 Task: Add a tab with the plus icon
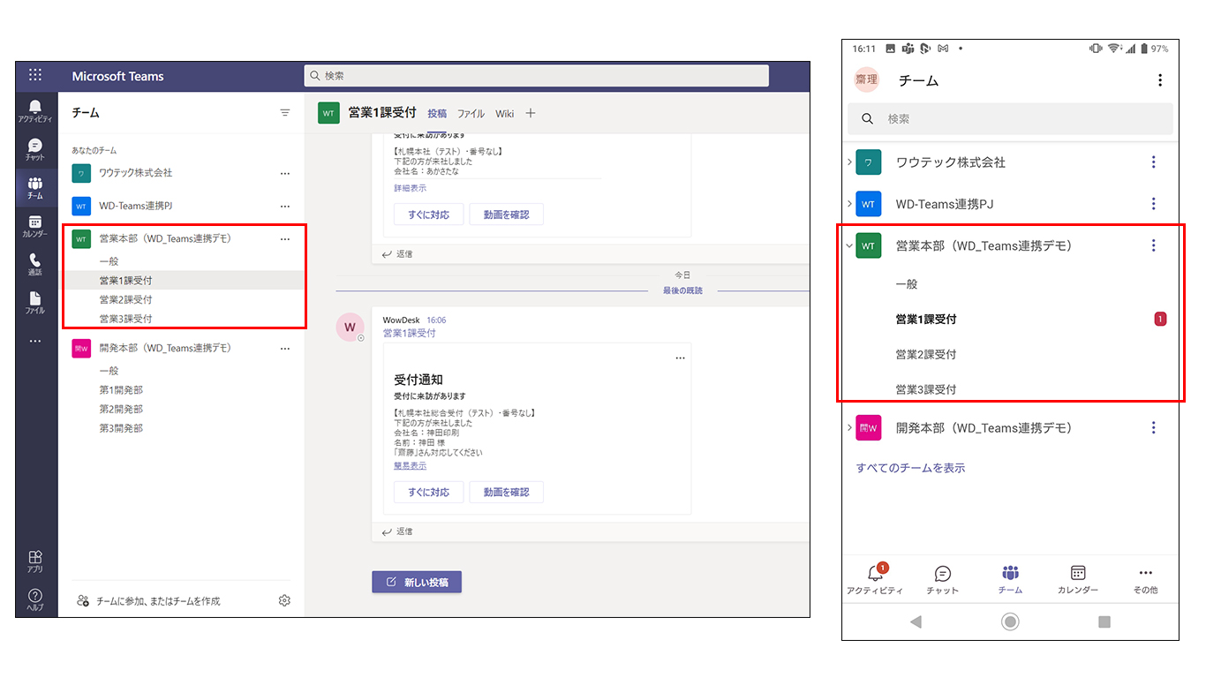point(531,113)
